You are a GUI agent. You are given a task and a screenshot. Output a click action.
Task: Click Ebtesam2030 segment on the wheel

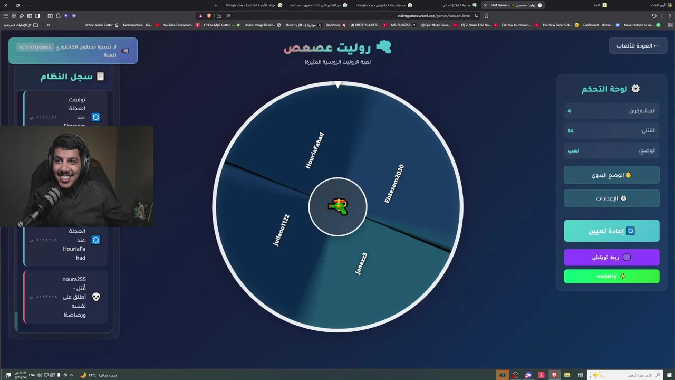tap(394, 184)
